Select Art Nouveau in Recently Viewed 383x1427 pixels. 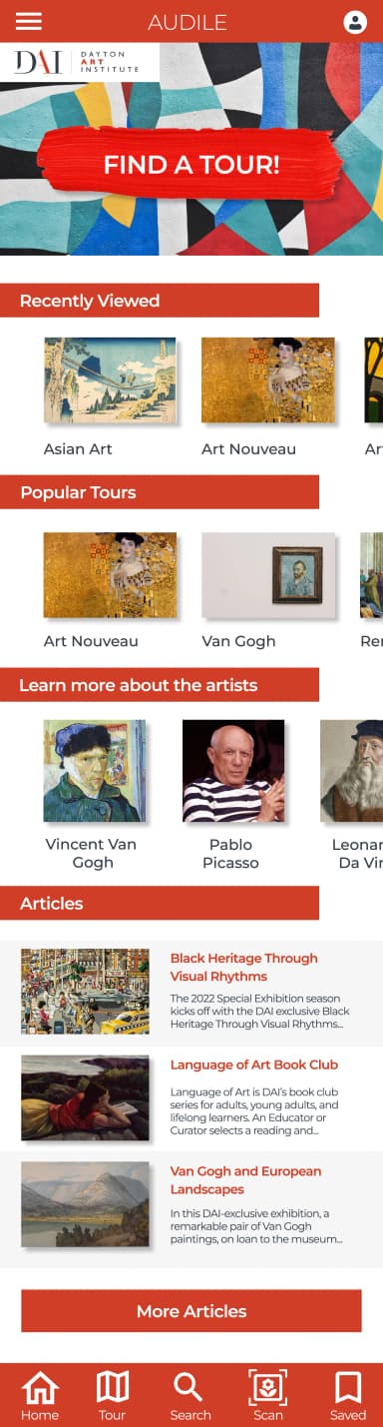coord(268,380)
